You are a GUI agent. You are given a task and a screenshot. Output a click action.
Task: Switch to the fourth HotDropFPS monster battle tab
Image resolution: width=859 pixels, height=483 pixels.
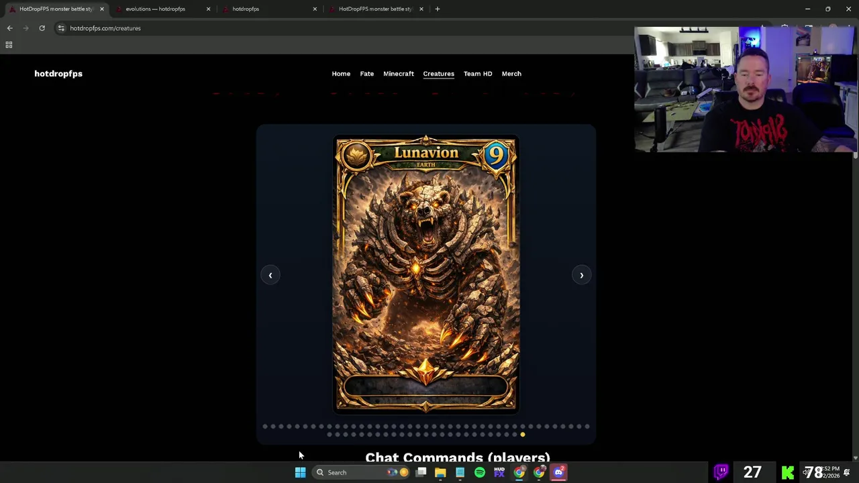point(375,9)
